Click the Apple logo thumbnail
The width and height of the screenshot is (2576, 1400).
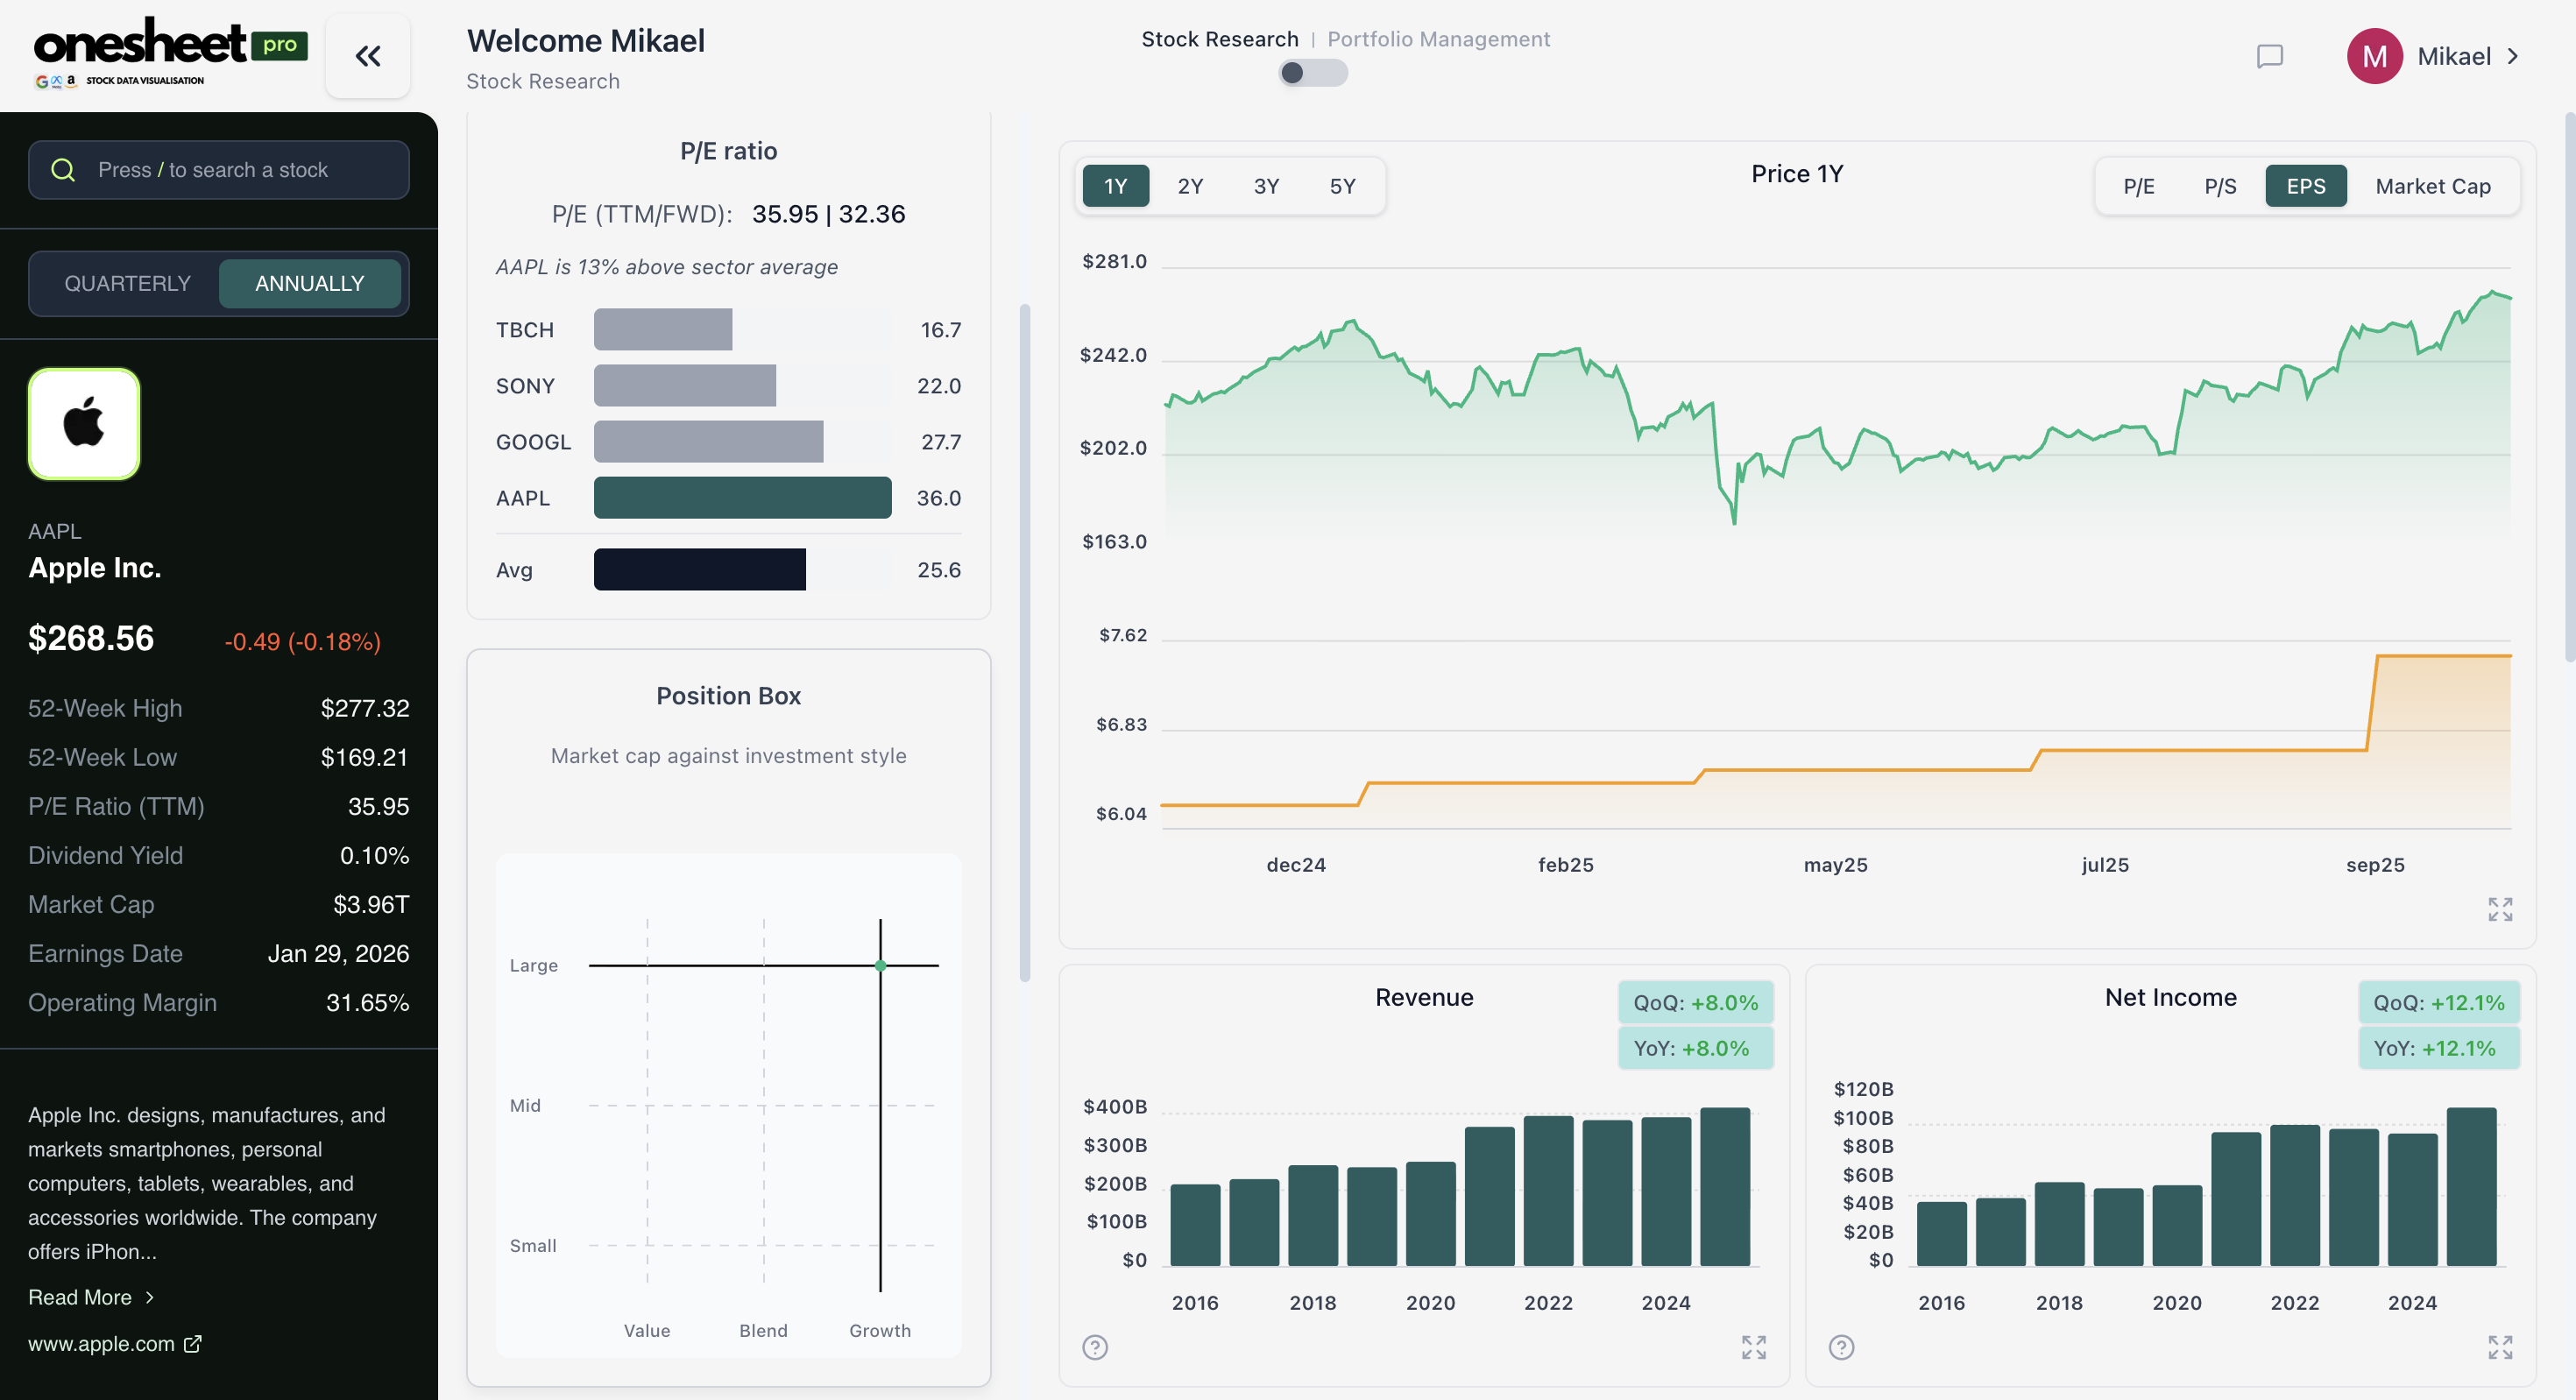click(x=84, y=424)
